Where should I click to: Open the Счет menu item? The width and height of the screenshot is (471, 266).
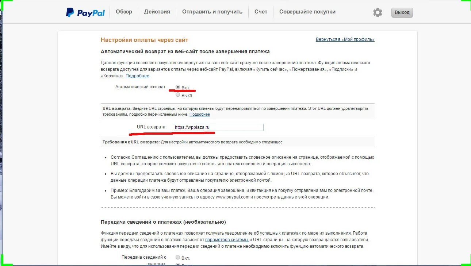261,12
